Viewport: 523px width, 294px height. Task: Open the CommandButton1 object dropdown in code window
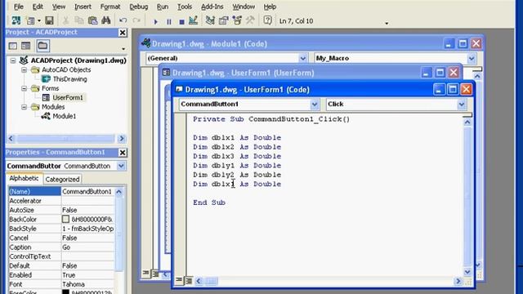[315, 105]
